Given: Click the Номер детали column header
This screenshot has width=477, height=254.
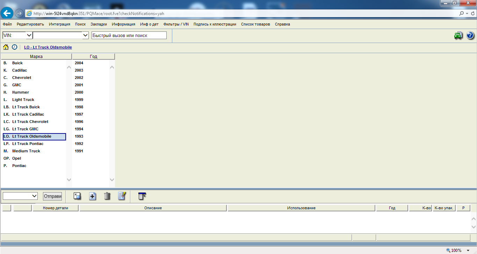Looking at the screenshot, I should [x=56, y=208].
